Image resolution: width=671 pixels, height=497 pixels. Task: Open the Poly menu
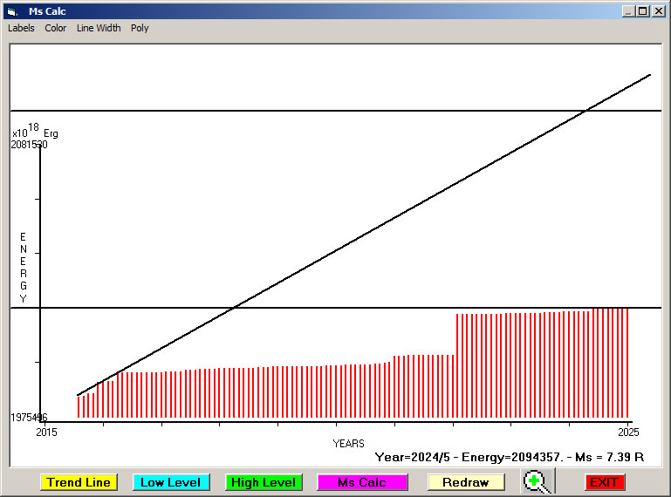tap(140, 28)
